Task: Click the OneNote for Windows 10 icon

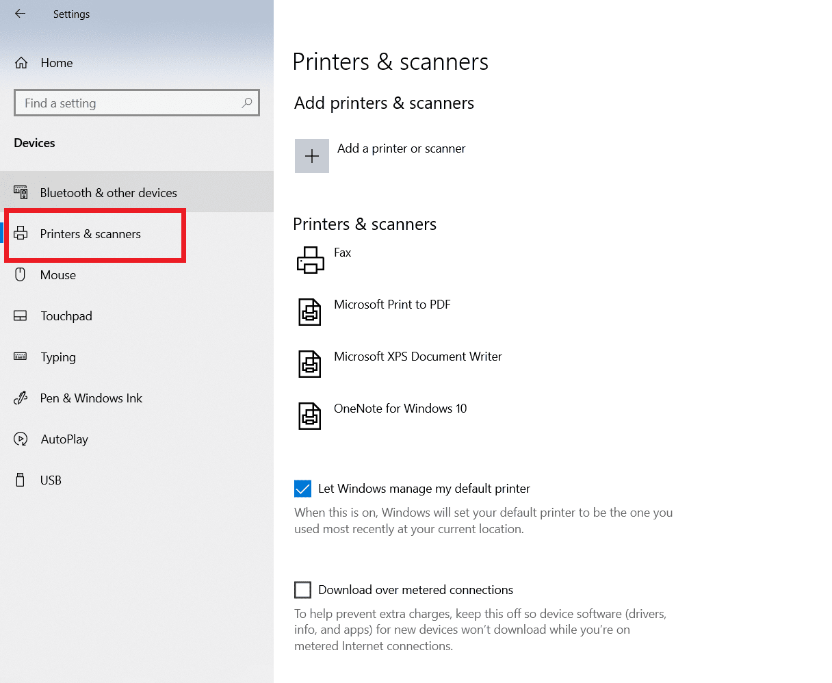Action: (x=310, y=416)
